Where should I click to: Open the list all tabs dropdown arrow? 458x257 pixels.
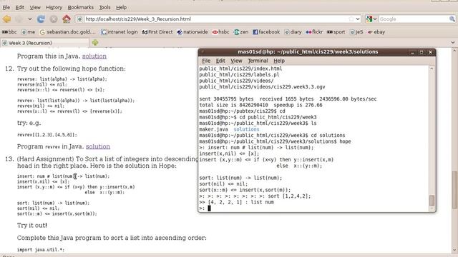pyautogui.click(x=453, y=43)
